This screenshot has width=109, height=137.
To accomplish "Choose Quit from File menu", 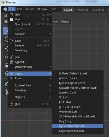I will pyautogui.click(x=30, y=104).
